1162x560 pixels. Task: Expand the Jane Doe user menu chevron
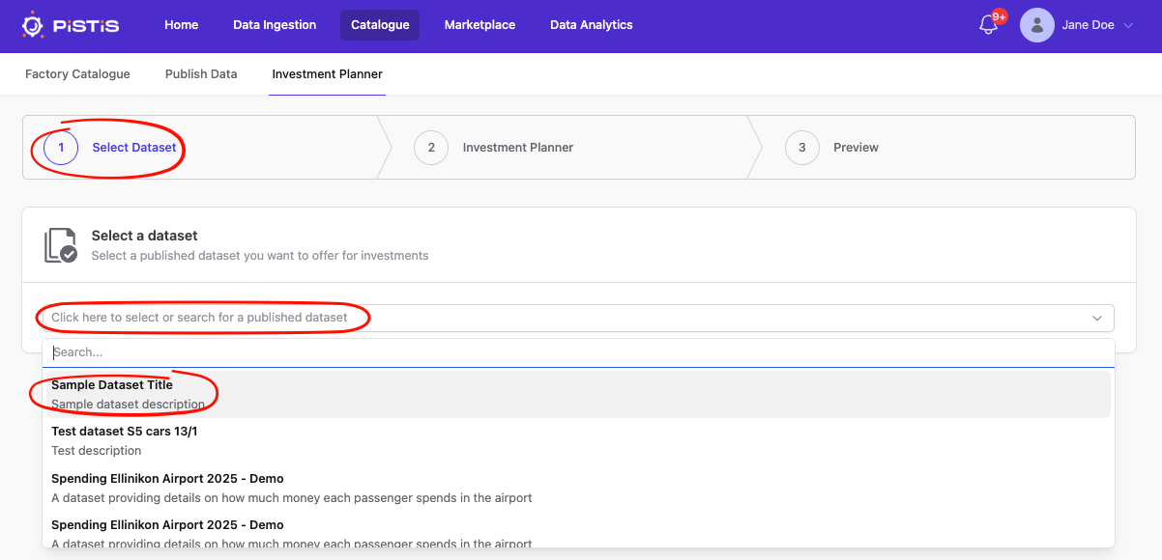pyautogui.click(x=1128, y=26)
